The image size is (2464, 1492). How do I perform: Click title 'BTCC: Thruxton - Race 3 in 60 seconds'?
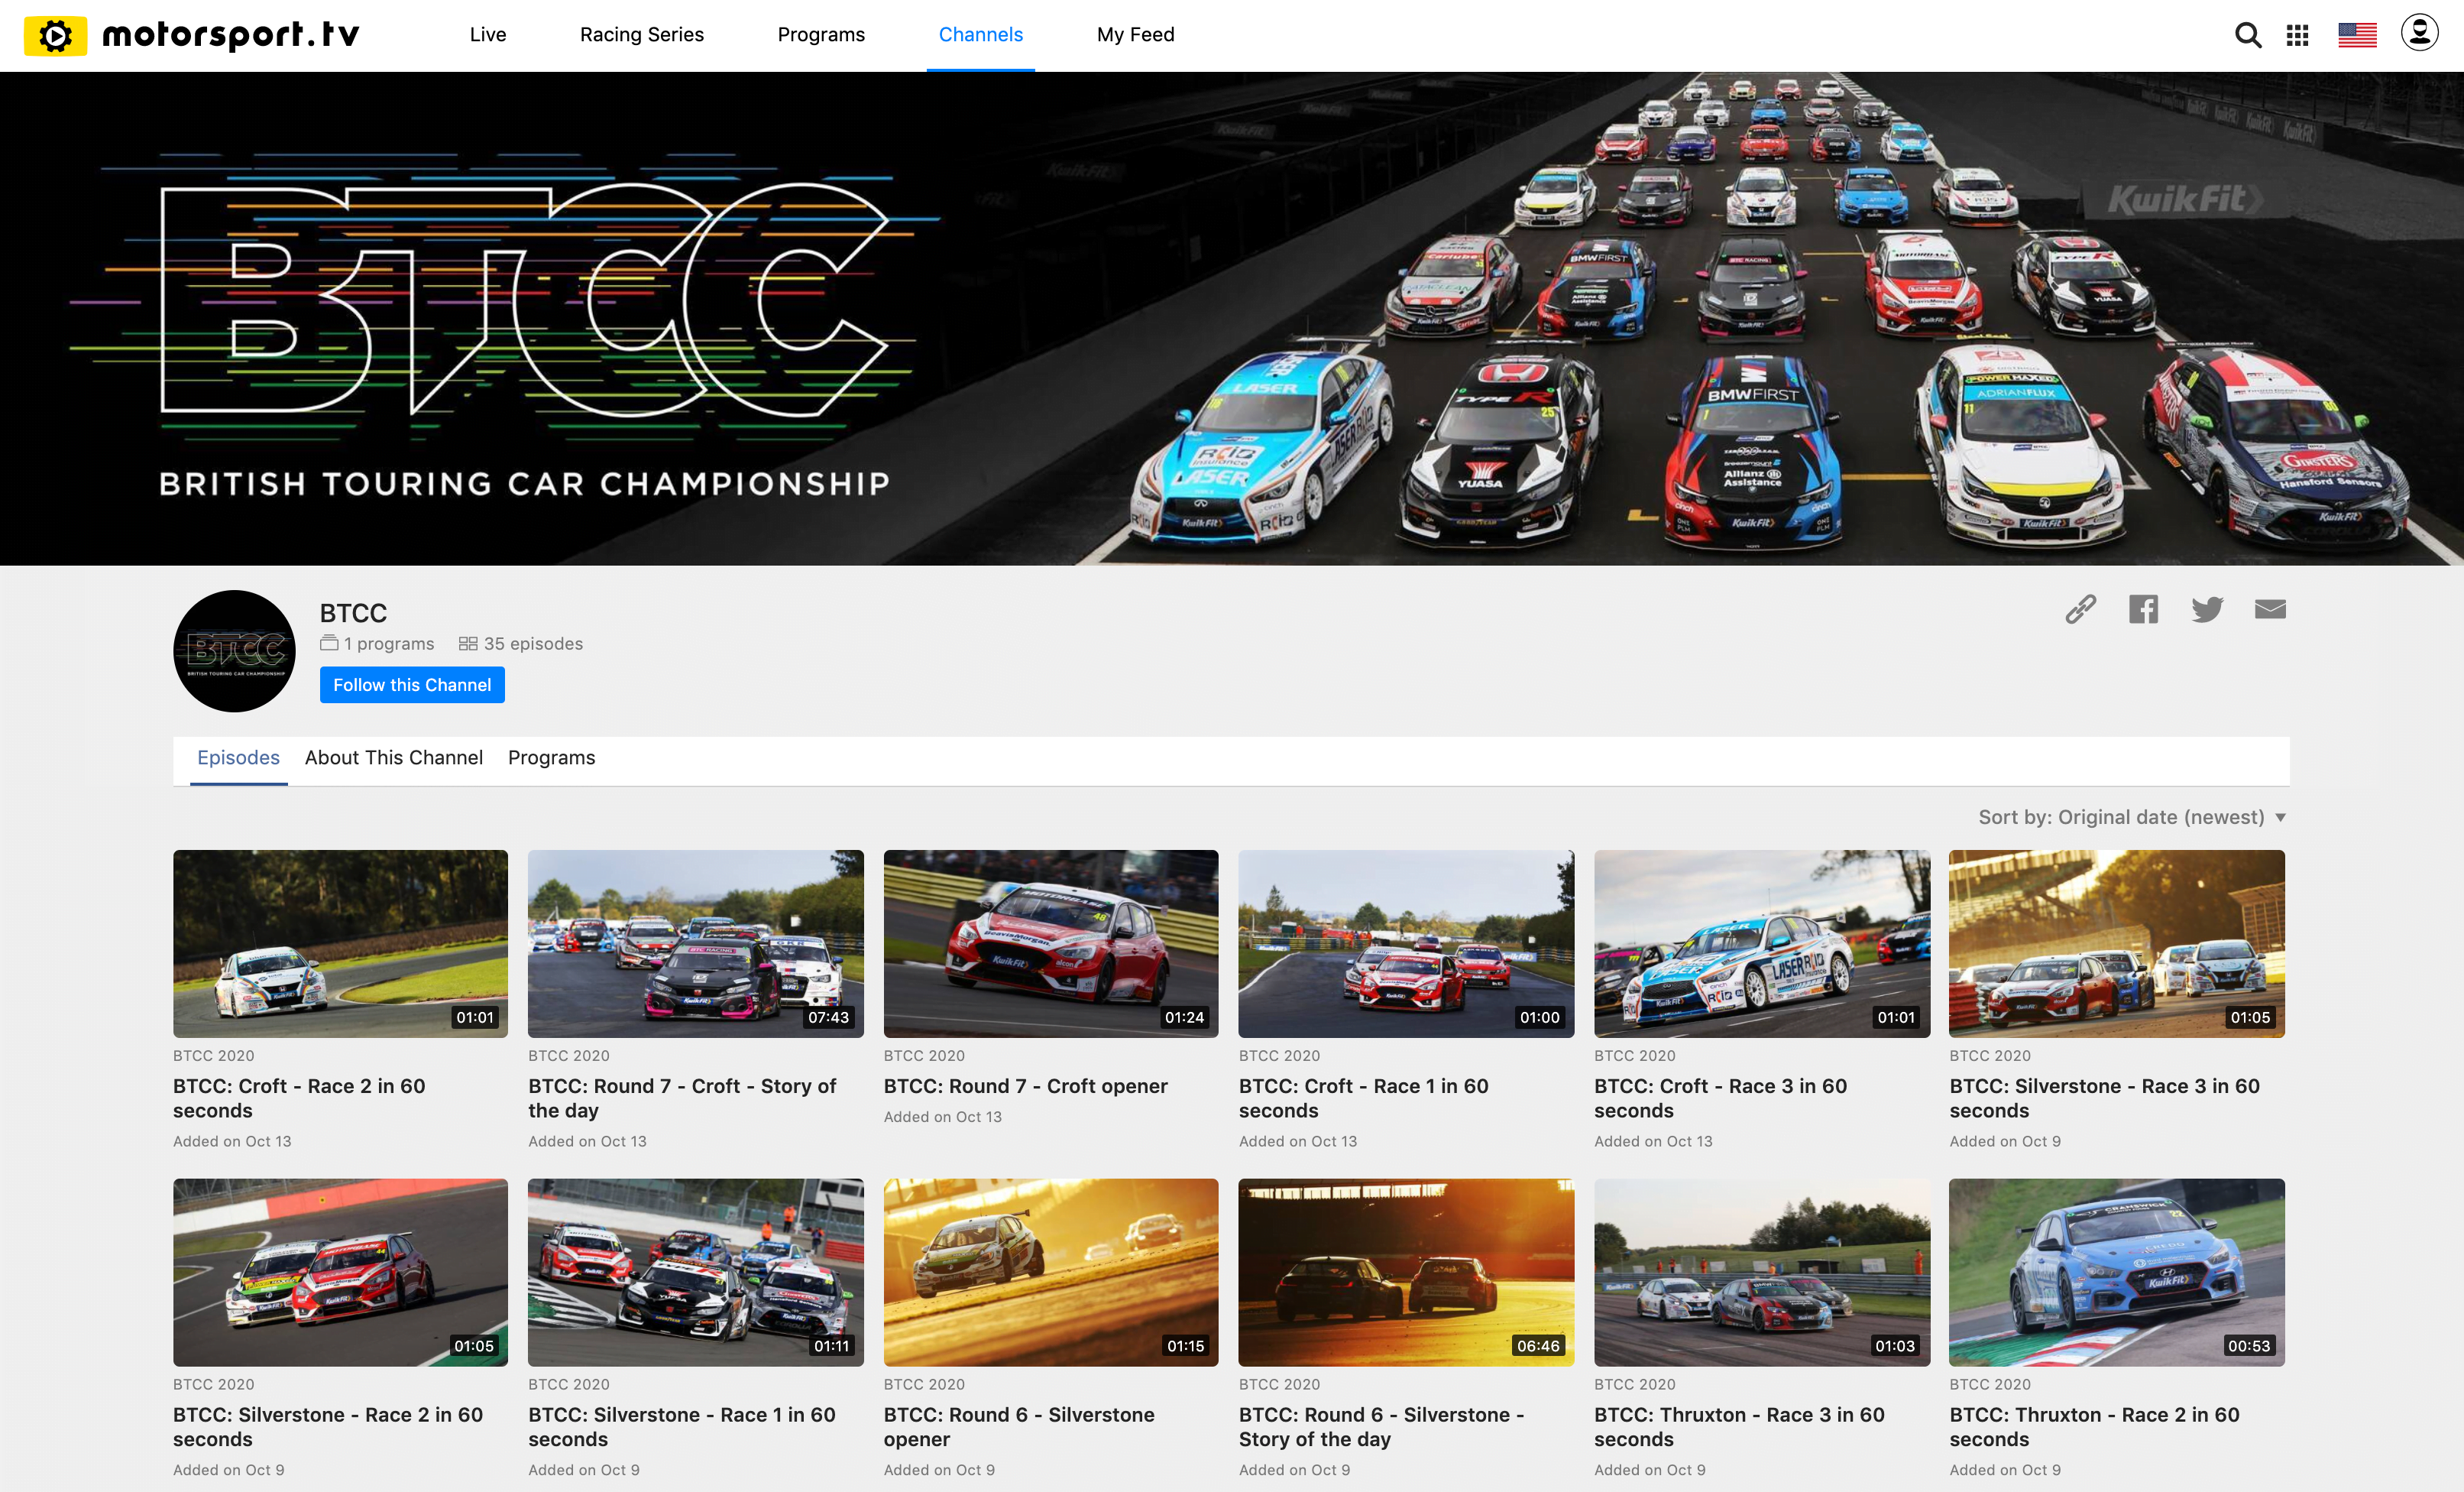(1739, 1427)
